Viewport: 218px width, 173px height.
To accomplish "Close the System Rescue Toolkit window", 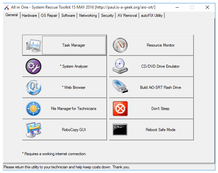I will pyautogui.click(x=207, y=7).
